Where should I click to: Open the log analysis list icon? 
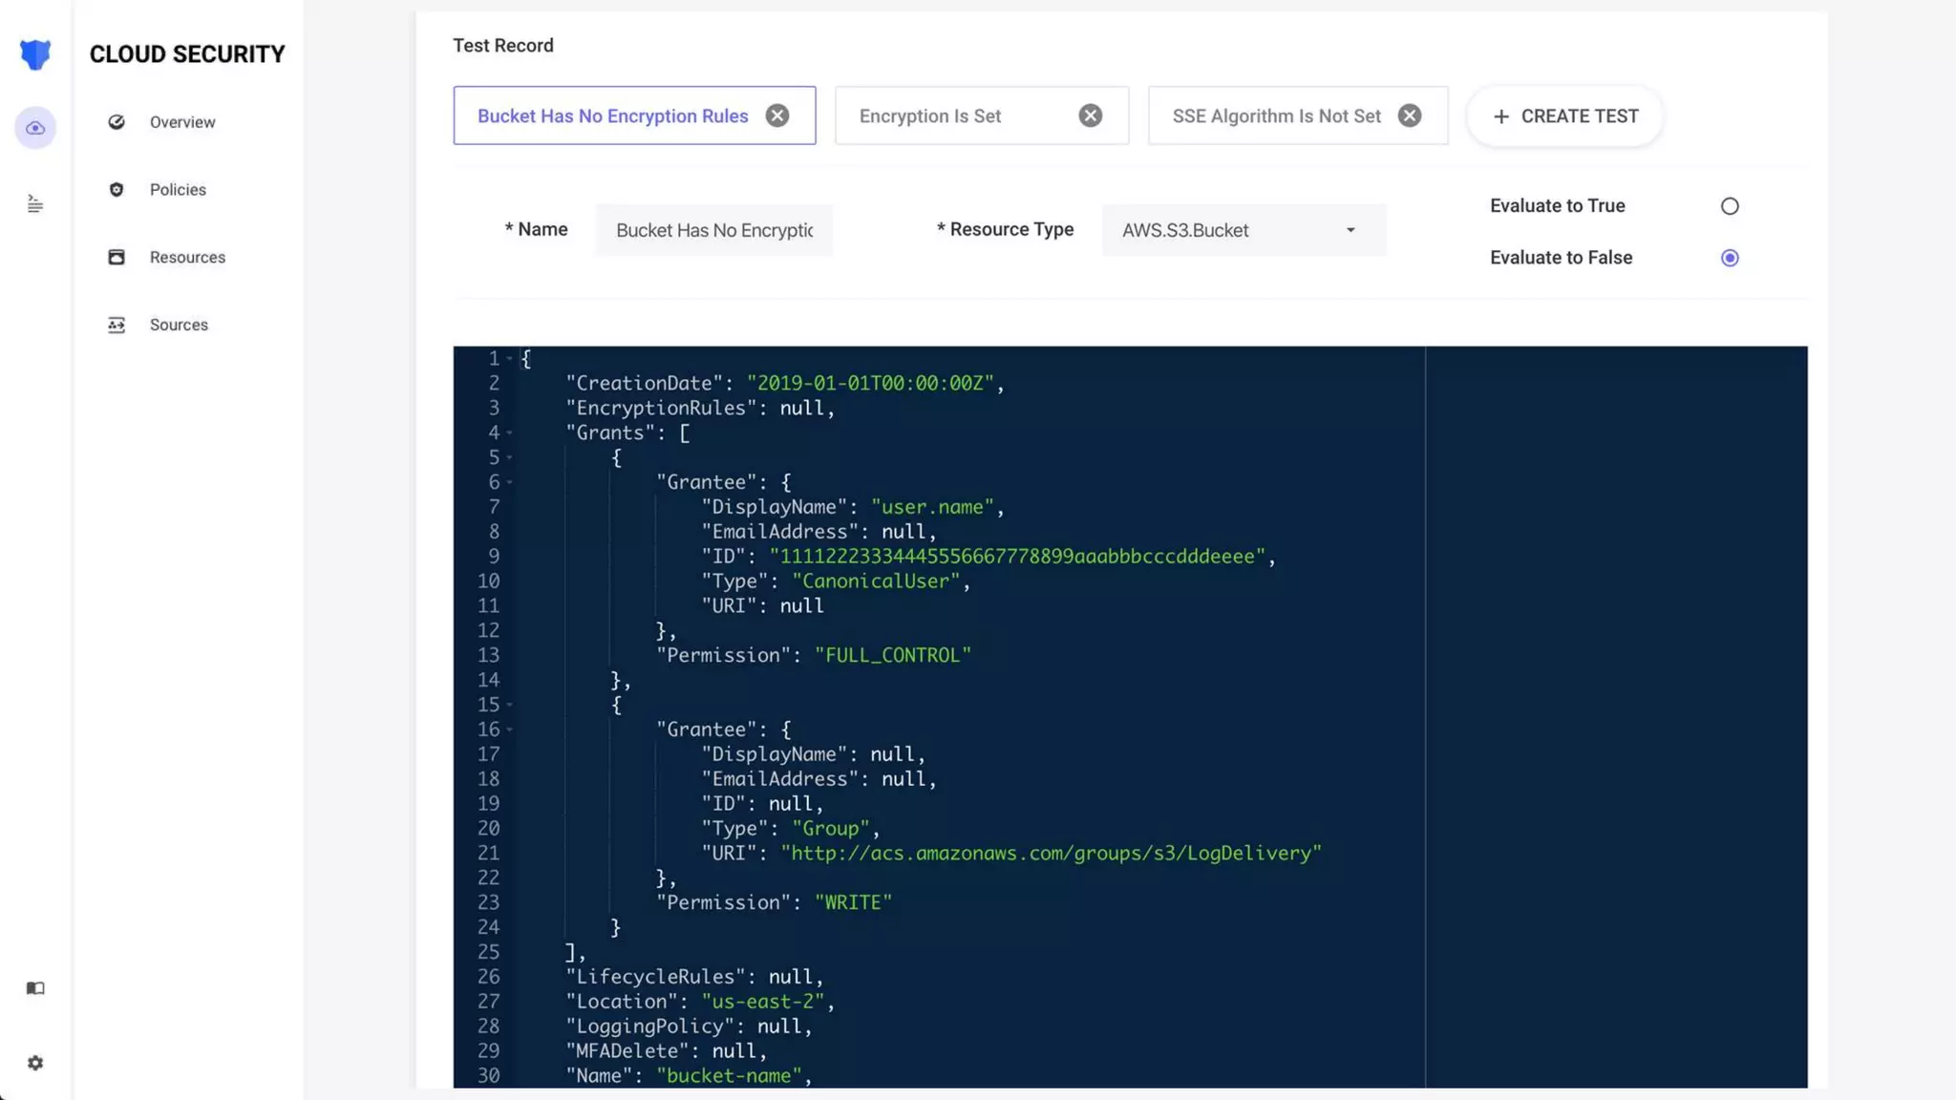pyautogui.click(x=35, y=203)
